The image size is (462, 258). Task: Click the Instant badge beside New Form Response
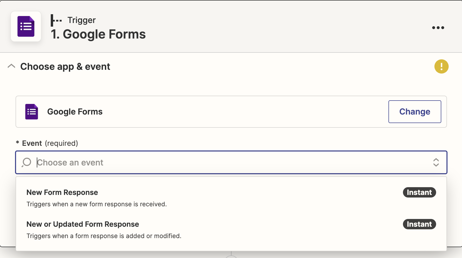[x=419, y=192]
